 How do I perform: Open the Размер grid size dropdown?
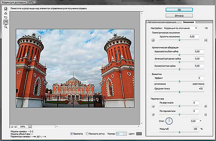click(121, 133)
